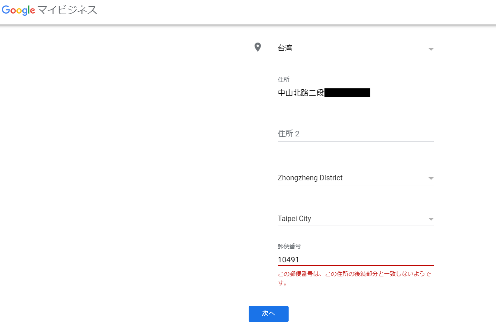496x328 pixels.
Task: Expand the Taipei City dropdown
Action: point(356,219)
